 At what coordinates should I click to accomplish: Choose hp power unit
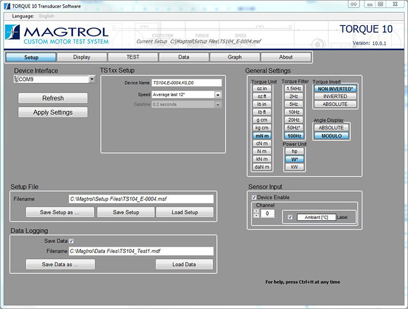tap(294, 151)
